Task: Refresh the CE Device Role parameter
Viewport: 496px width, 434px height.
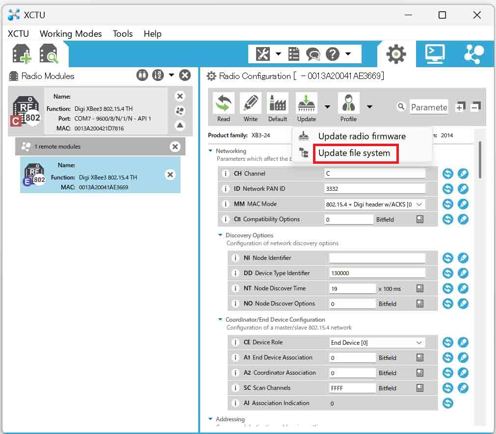Action: point(447,342)
